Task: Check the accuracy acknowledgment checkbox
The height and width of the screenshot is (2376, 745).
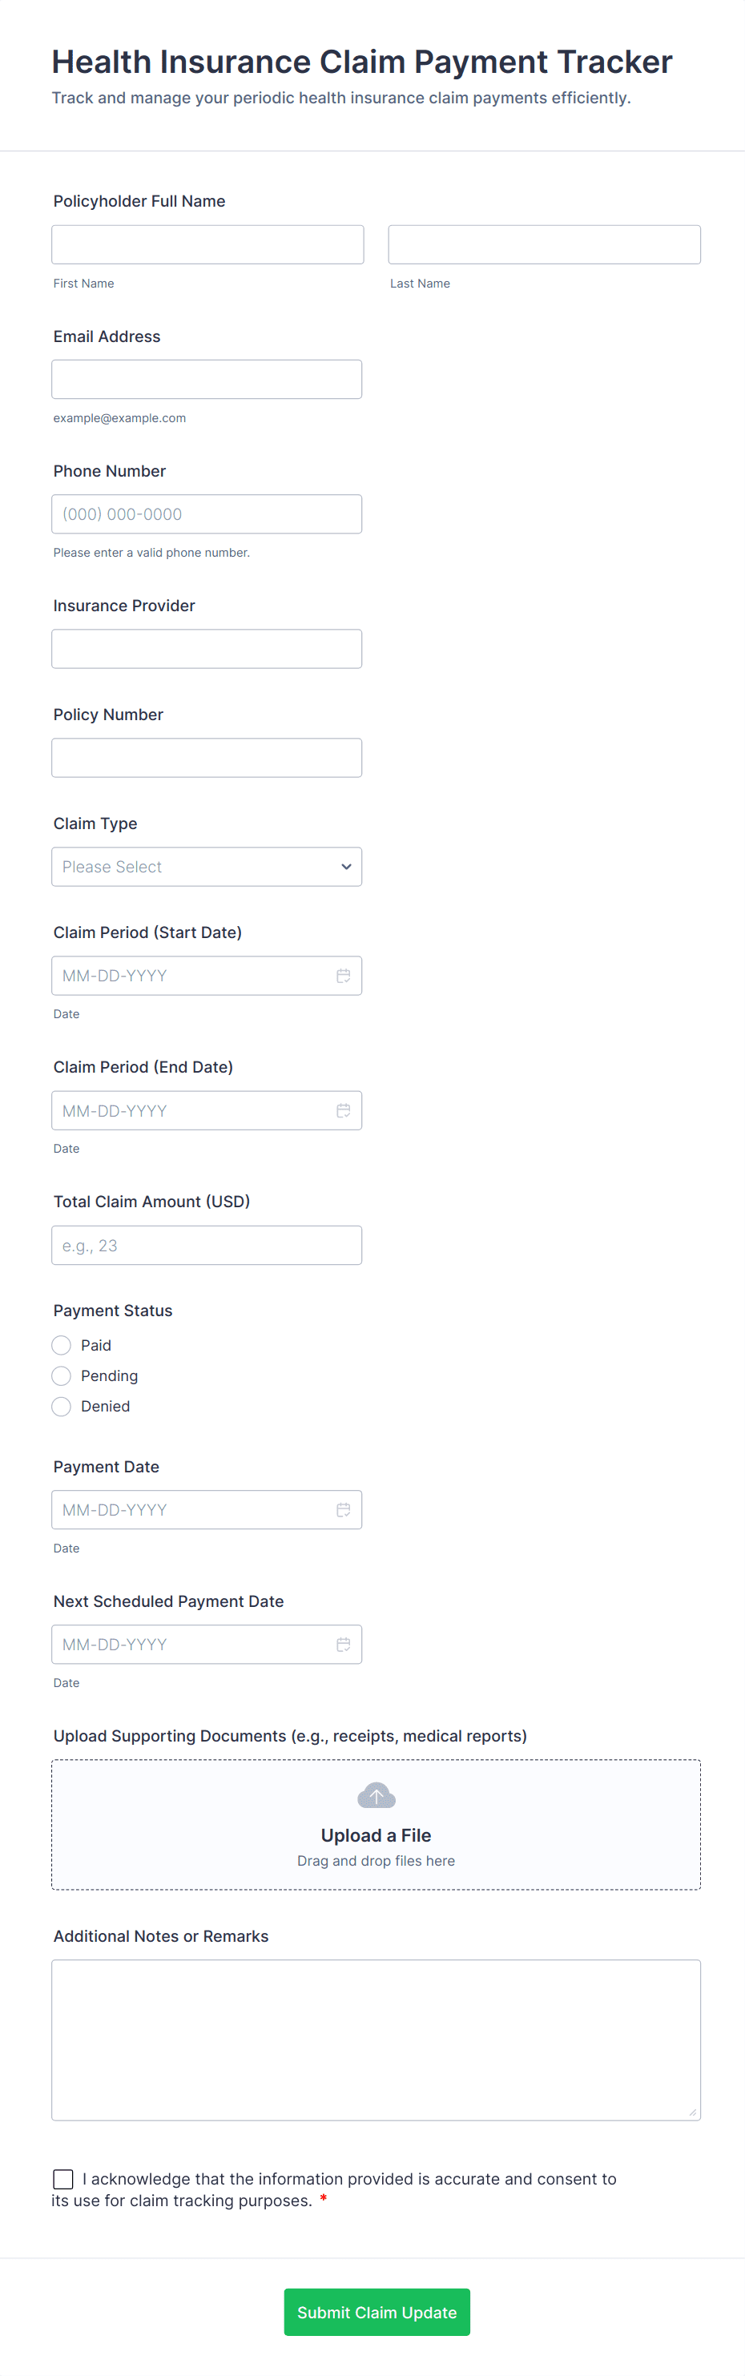Action: pos(63,2179)
